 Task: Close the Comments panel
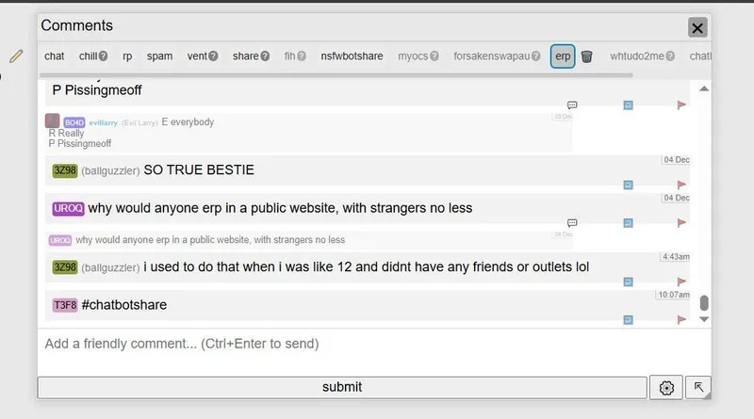[697, 27]
